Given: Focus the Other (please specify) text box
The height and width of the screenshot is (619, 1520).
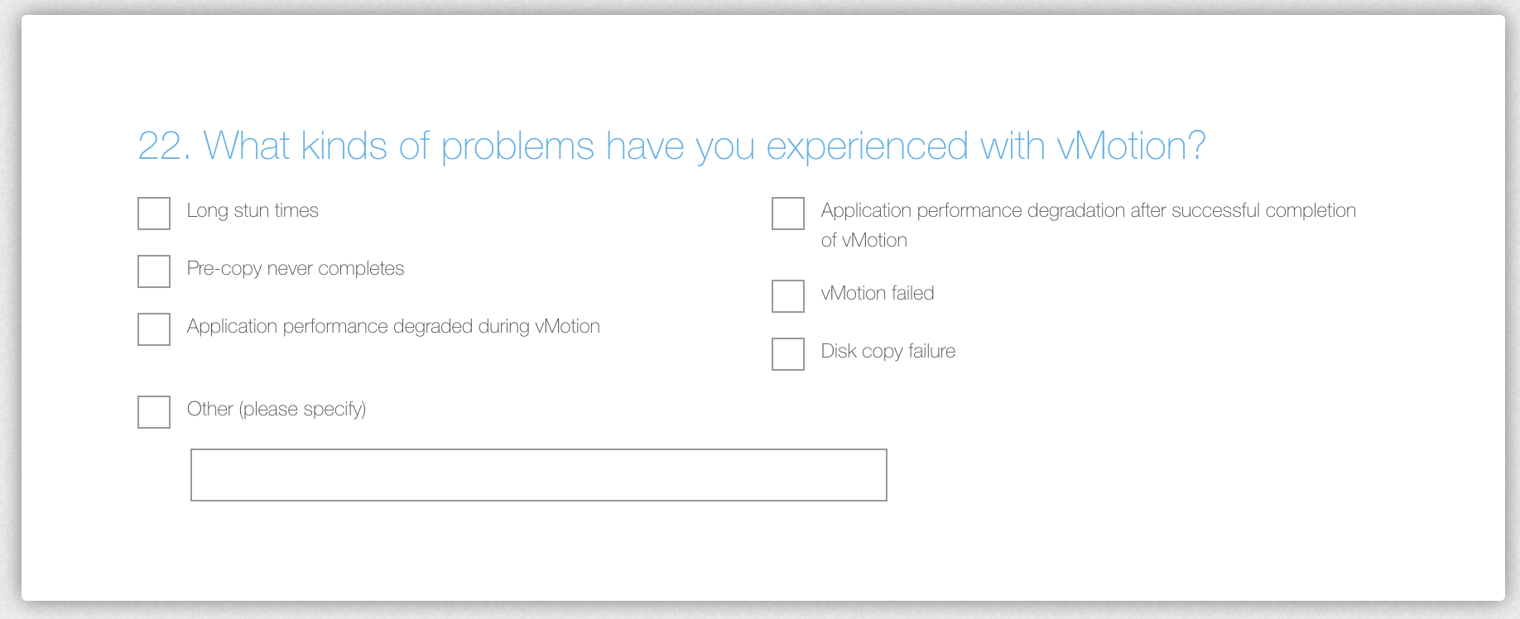Looking at the screenshot, I should tap(538, 475).
